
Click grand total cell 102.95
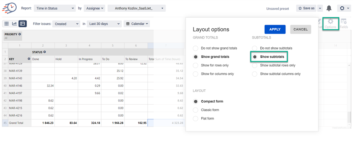tap(136, 123)
